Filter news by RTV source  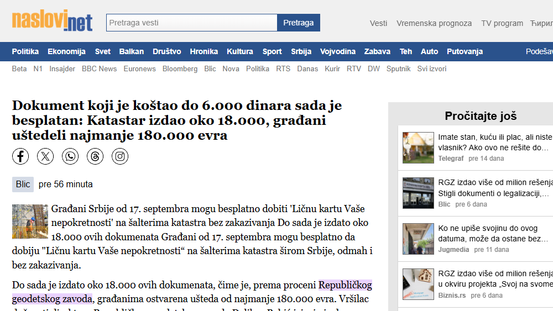coord(354,68)
